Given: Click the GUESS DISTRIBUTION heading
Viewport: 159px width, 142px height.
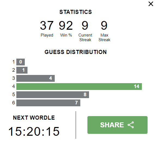Looking at the screenshot, I should [75, 52].
